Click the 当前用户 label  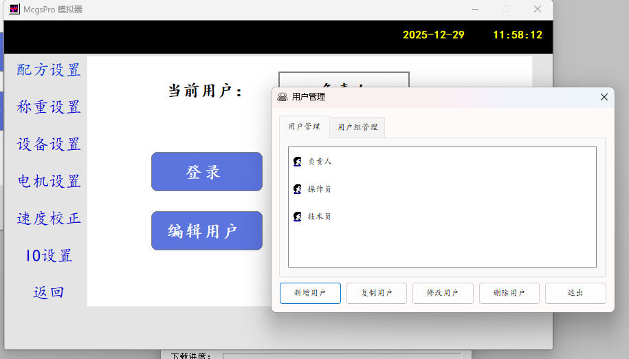pyautogui.click(x=205, y=91)
